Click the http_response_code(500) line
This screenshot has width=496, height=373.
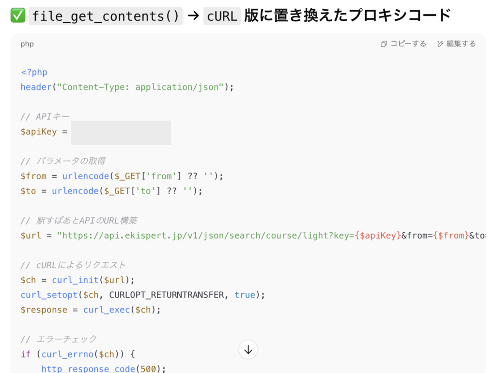point(104,369)
